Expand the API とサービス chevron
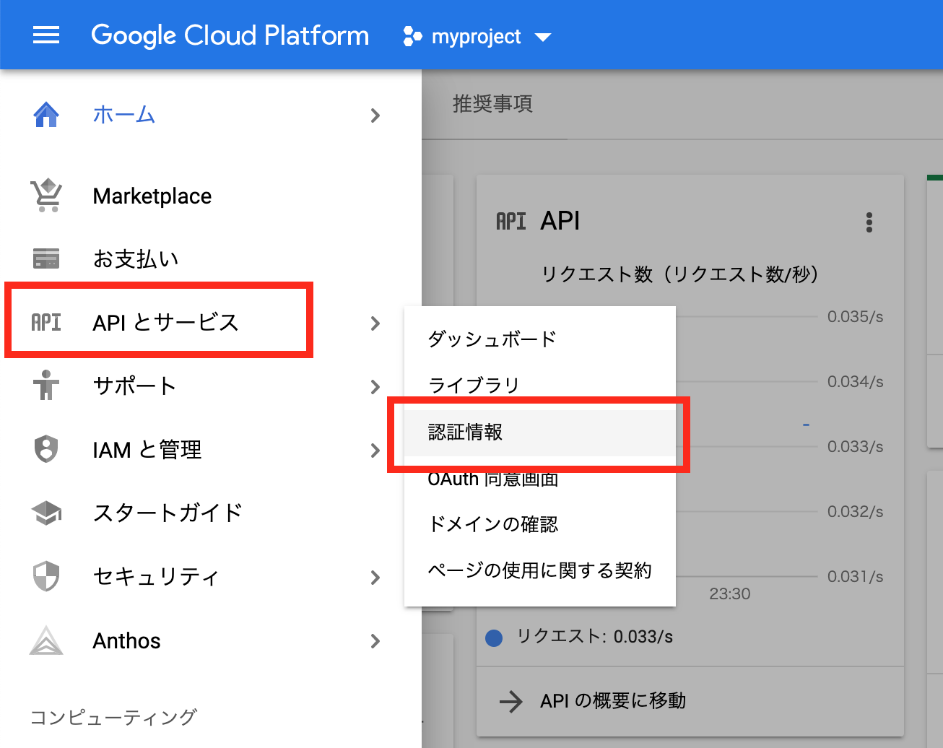The image size is (943, 748). [x=375, y=323]
